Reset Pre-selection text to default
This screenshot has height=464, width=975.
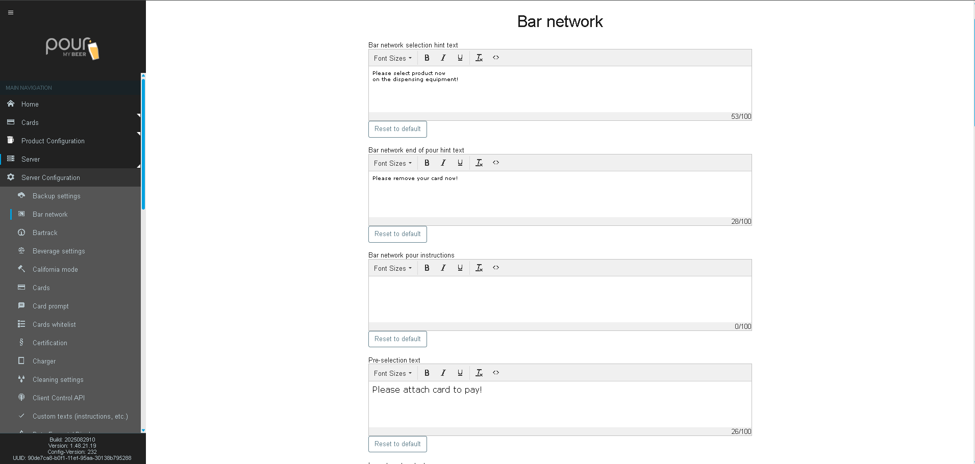click(x=397, y=444)
